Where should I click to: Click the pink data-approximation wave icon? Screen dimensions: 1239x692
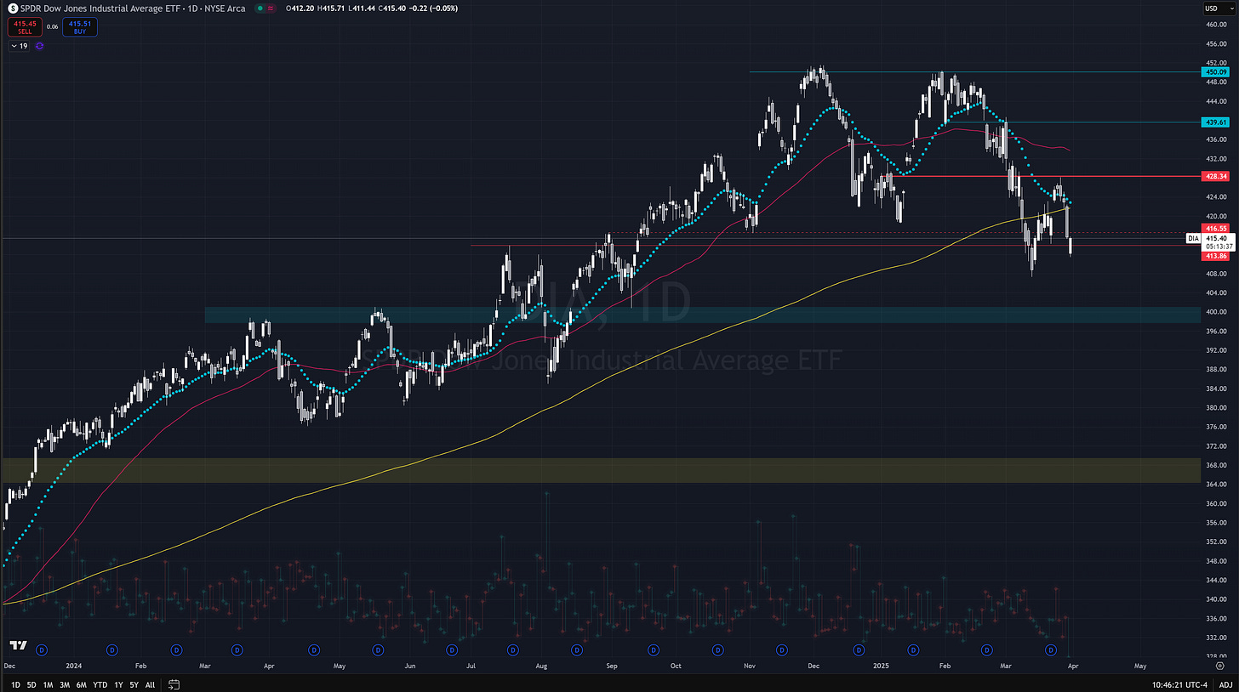coord(271,8)
